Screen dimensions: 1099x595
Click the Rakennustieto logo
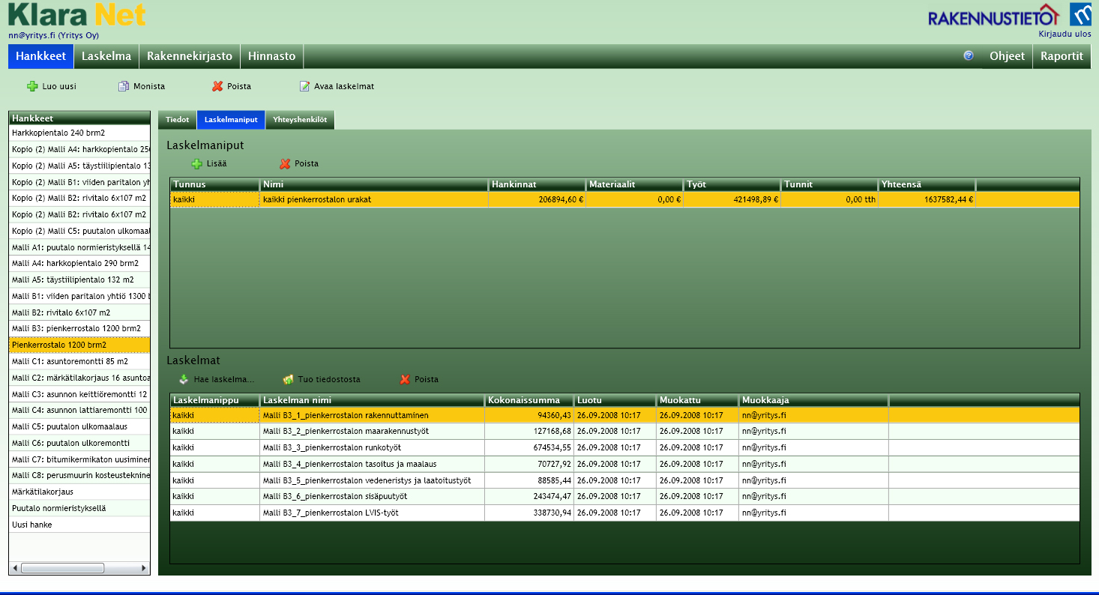[x=993, y=16]
